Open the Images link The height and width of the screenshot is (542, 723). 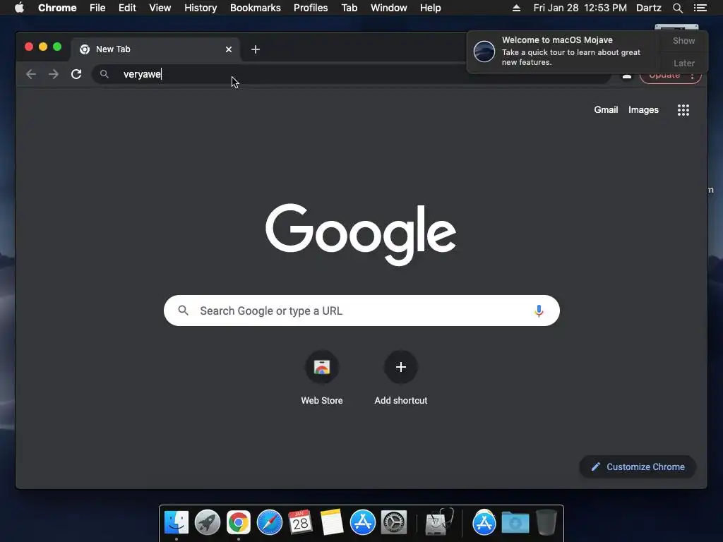(x=643, y=109)
